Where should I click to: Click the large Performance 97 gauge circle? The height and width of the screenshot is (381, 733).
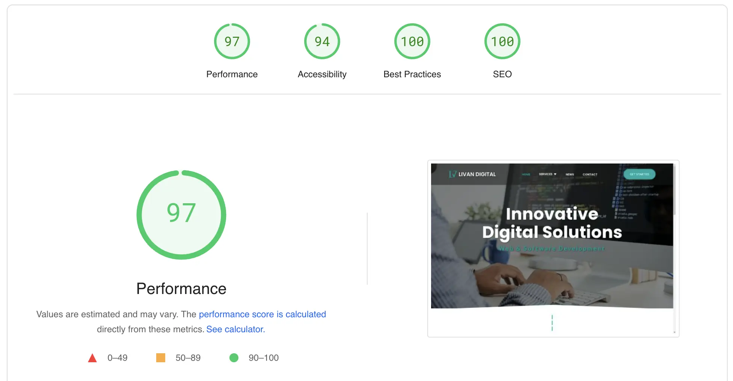pos(181,214)
